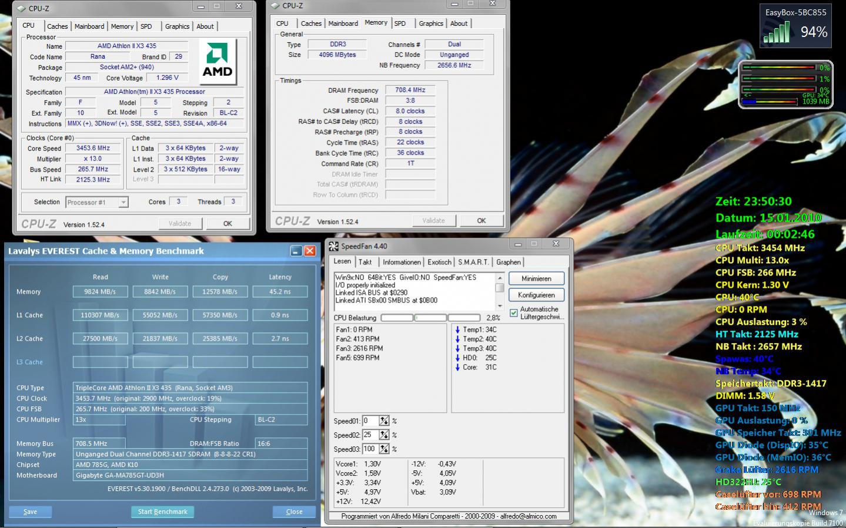Viewport: 846px width, 528px height.
Task: Click the Core Speed value 3453.6 MHz
Action: (93, 148)
